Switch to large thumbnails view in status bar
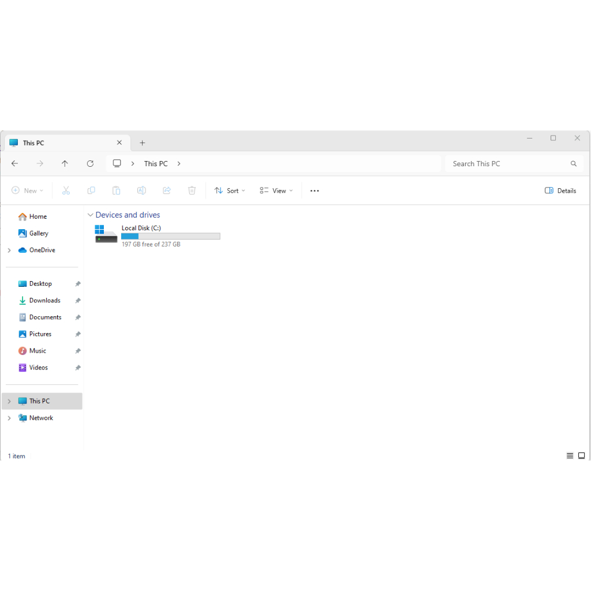The width and height of the screenshot is (591, 591). point(581,456)
